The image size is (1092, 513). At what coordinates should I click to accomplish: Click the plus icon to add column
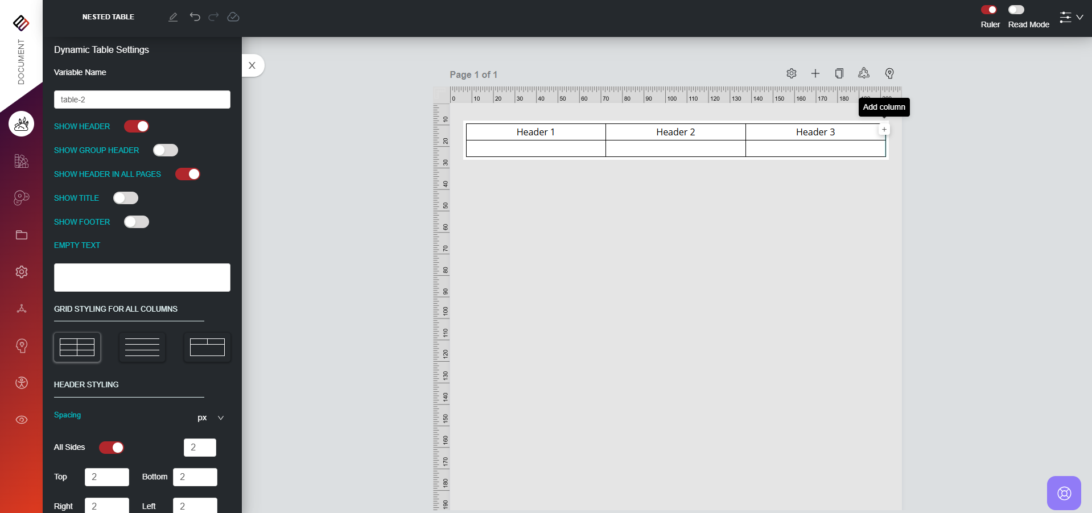coord(884,130)
